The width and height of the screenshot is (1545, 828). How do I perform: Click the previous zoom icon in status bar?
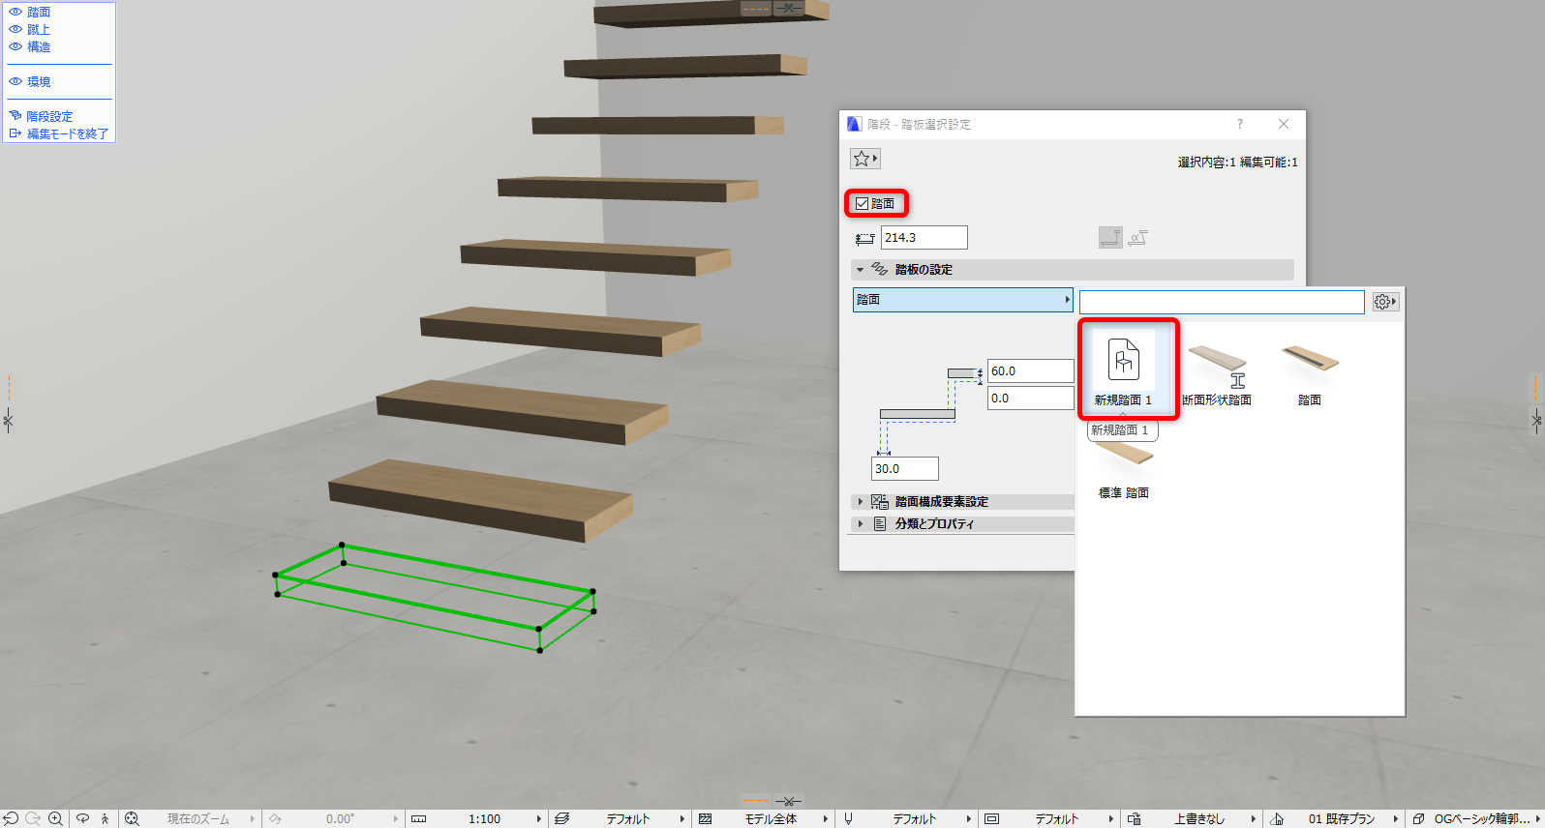[12, 818]
